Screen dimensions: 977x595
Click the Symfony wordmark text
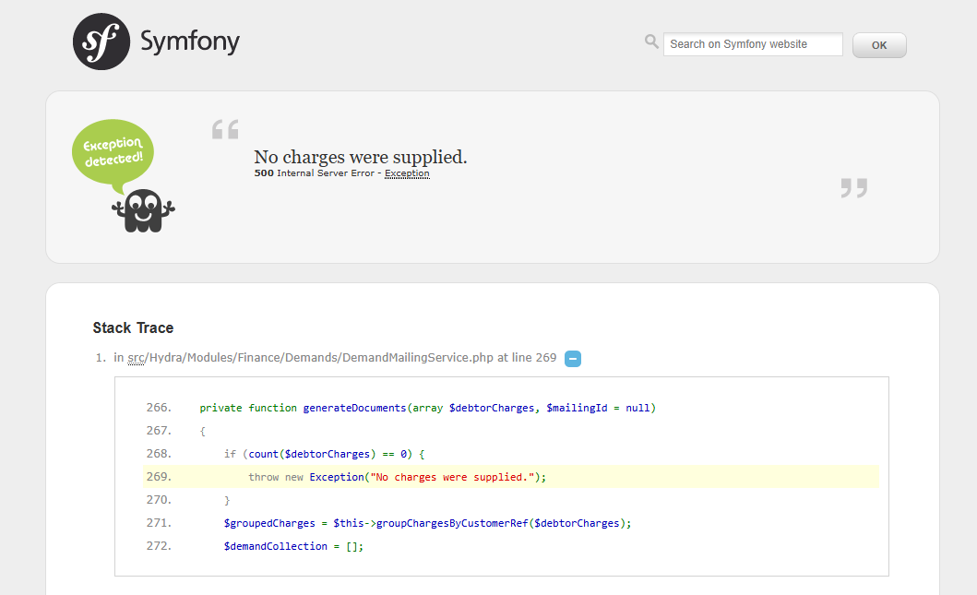pos(190,42)
